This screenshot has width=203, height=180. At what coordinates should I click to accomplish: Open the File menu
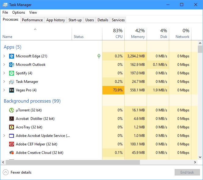[5, 12]
